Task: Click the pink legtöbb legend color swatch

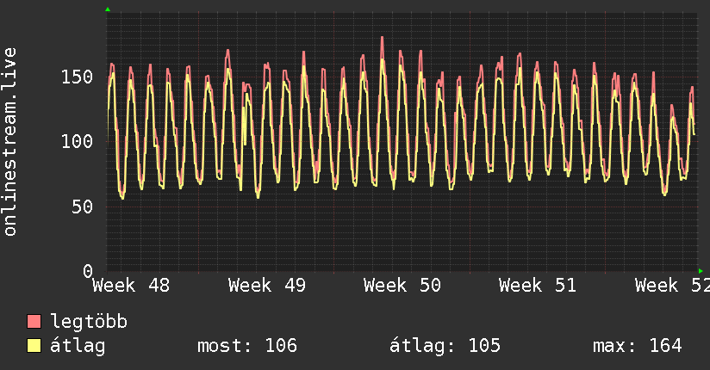Action: 34,322
